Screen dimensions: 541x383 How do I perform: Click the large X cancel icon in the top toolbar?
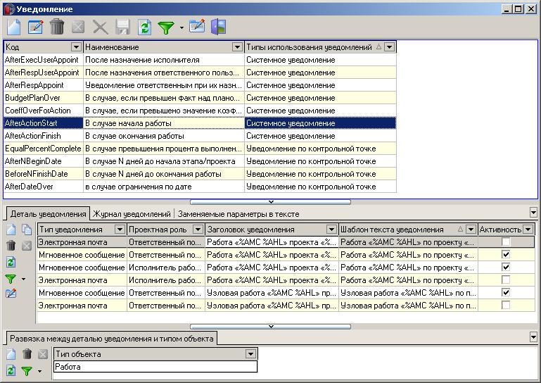[101, 27]
